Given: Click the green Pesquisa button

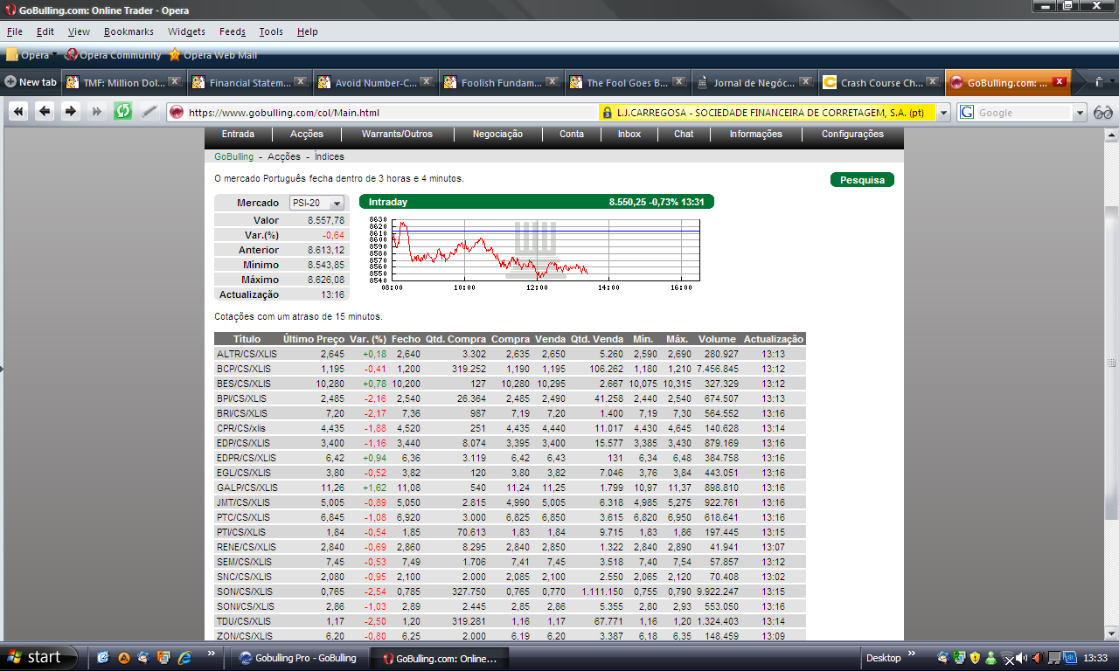Looking at the screenshot, I should [862, 180].
